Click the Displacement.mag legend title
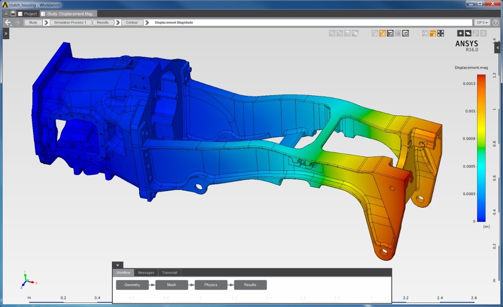The width and height of the screenshot is (503, 307). tap(471, 68)
